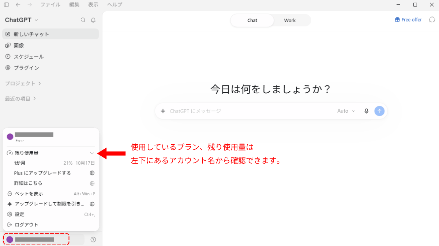Screen dimensions: 439x246
Task: Click the 10月17日 reset date text
Action: coord(85,163)
